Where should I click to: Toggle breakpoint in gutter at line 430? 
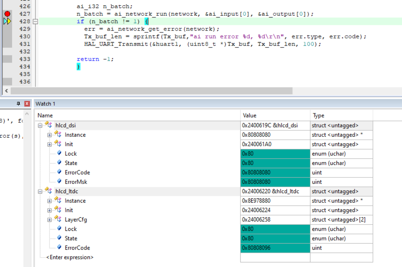(7, 36)
